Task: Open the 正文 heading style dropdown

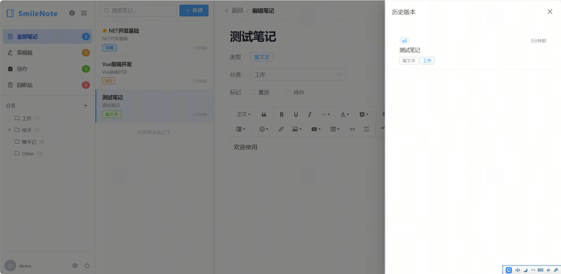Action: 244,114
